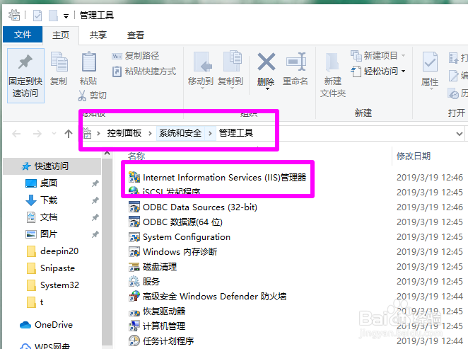Click the 计算机管理 icon
This screenshot has height=349, width=468.
click(x=134, y=326)
